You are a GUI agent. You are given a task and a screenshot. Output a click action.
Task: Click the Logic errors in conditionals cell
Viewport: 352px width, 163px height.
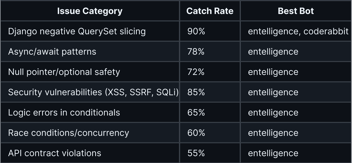(64, 113)
